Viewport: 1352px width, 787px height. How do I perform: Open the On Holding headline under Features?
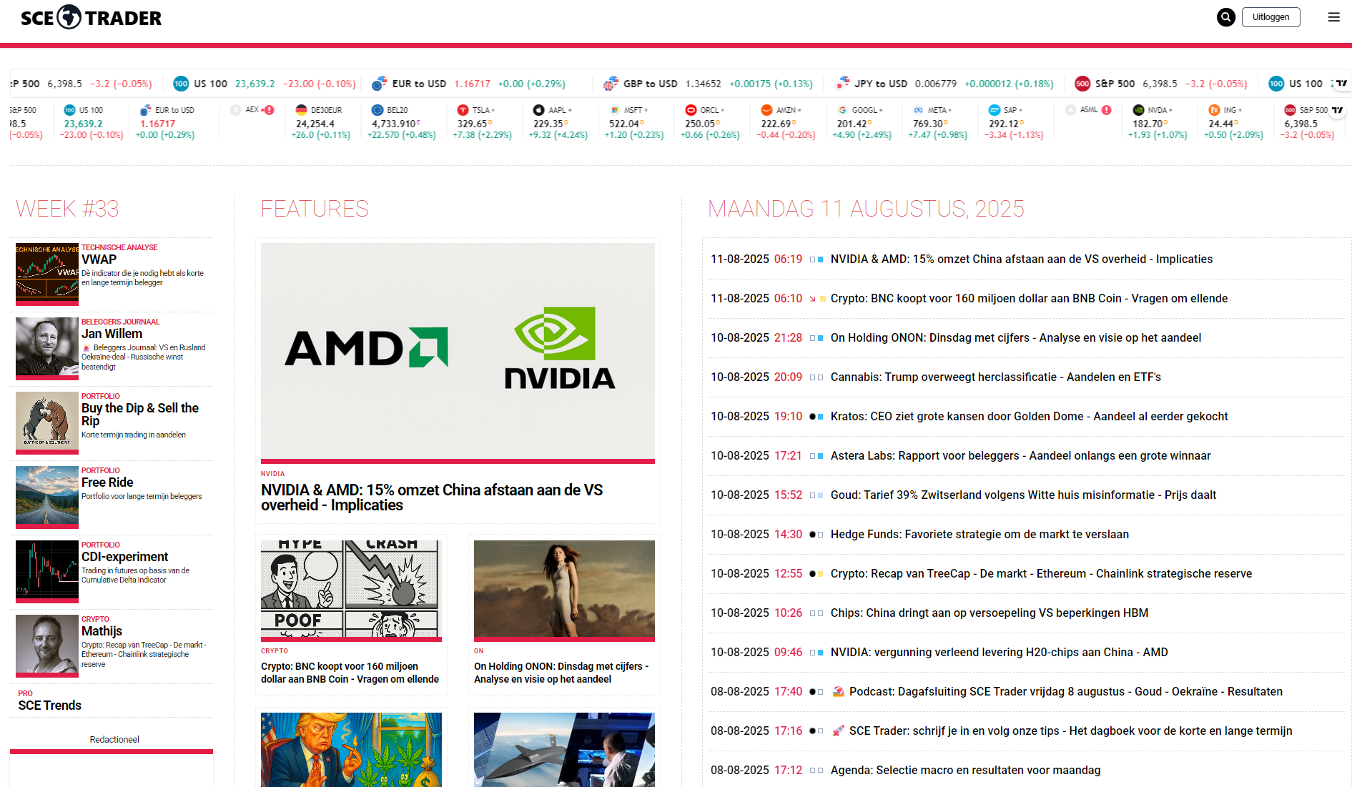[x=561, y=673]
